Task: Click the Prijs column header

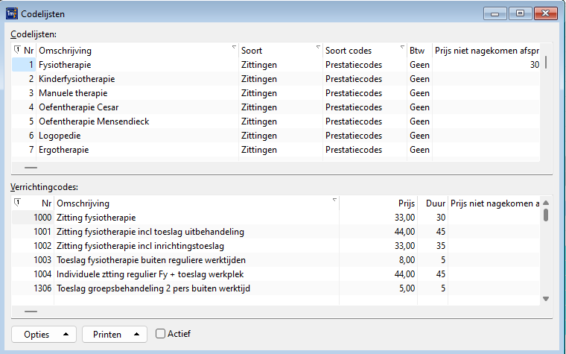Action: click(378, 203)
